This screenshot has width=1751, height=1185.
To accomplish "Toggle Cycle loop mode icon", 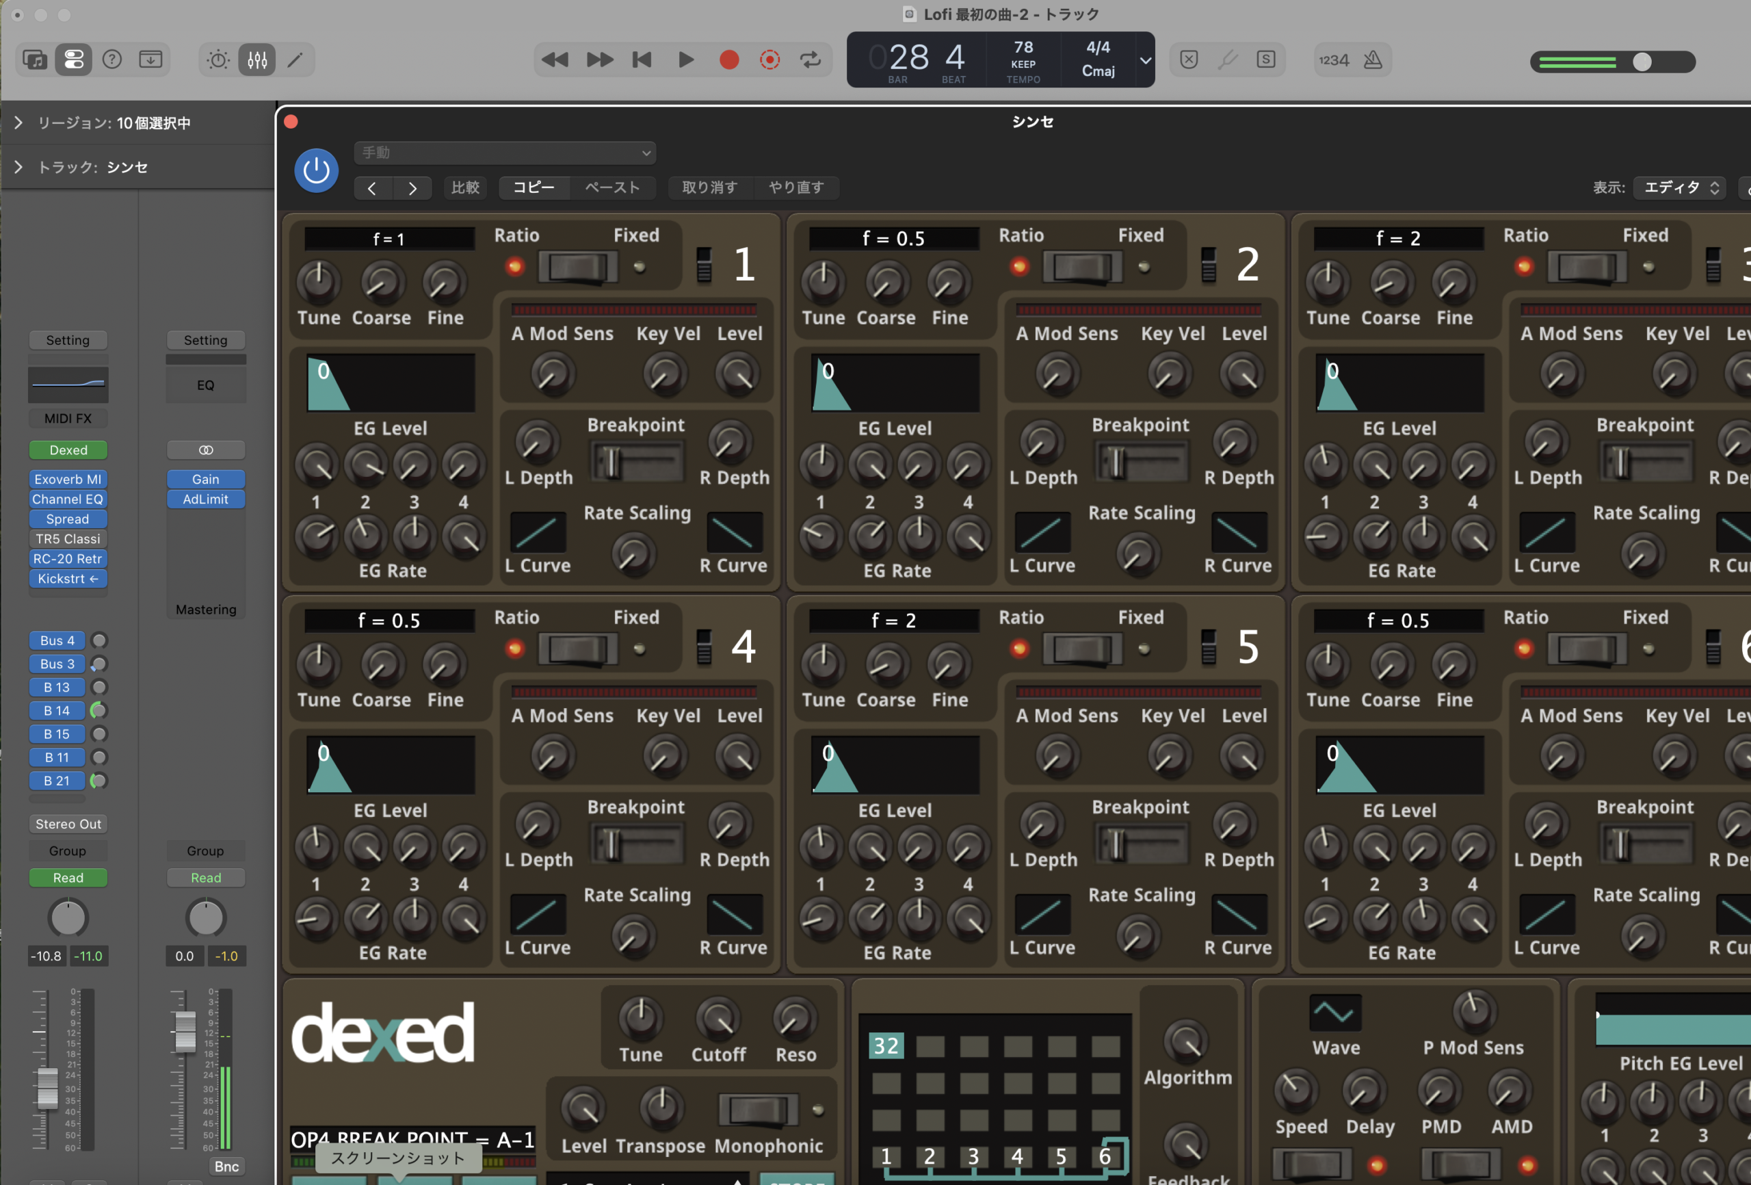I will pyautogui.click(x=811, y=60).
